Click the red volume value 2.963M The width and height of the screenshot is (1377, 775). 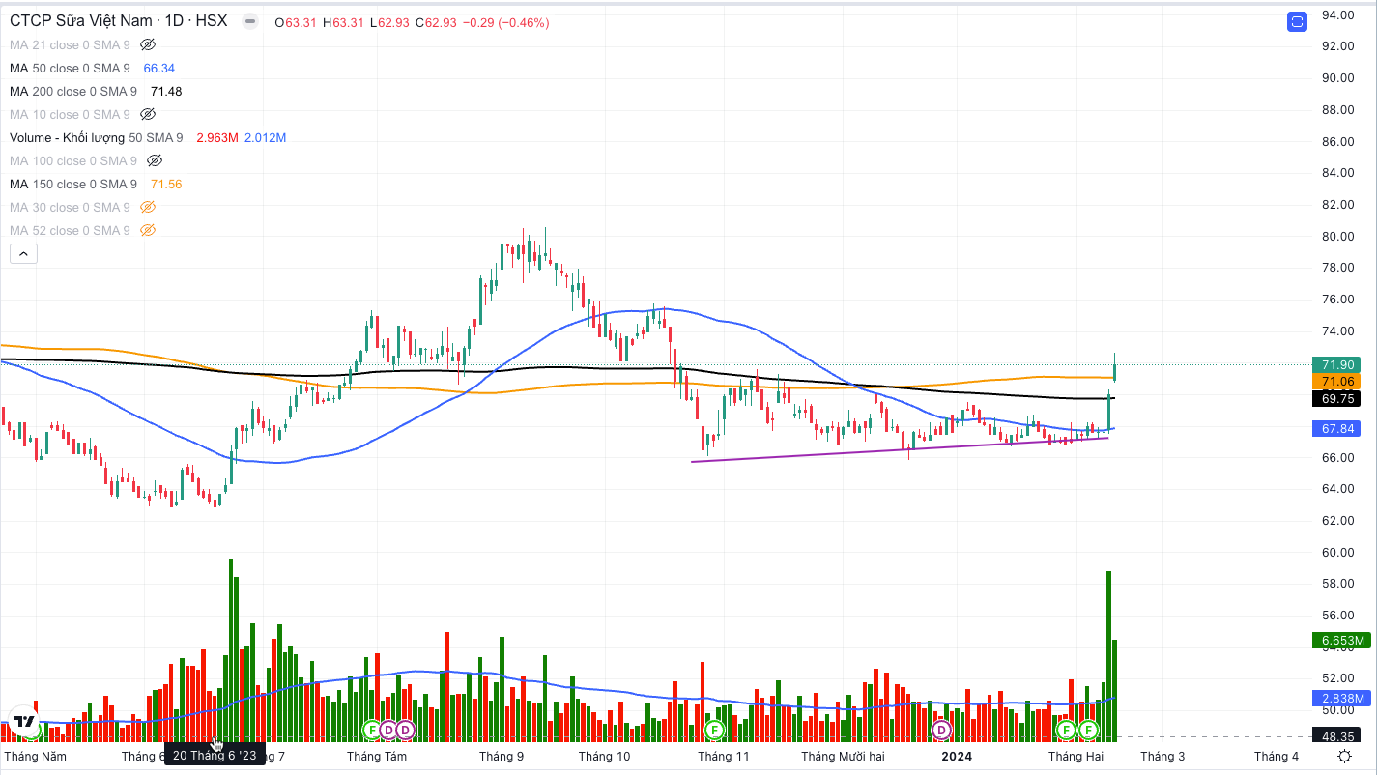tap(216, 137)
